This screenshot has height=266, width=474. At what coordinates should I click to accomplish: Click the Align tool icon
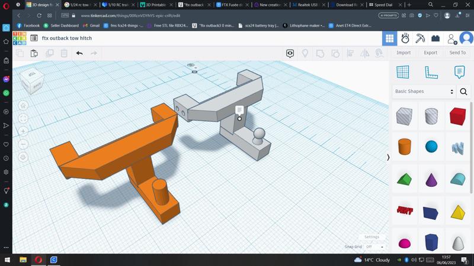coord(350,53)
